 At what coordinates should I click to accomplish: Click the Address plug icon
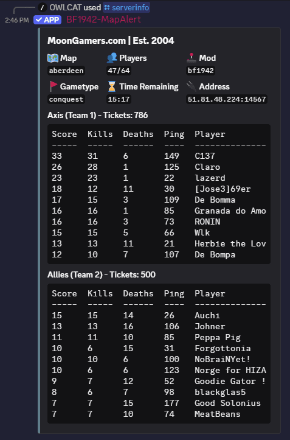[192, 86]
